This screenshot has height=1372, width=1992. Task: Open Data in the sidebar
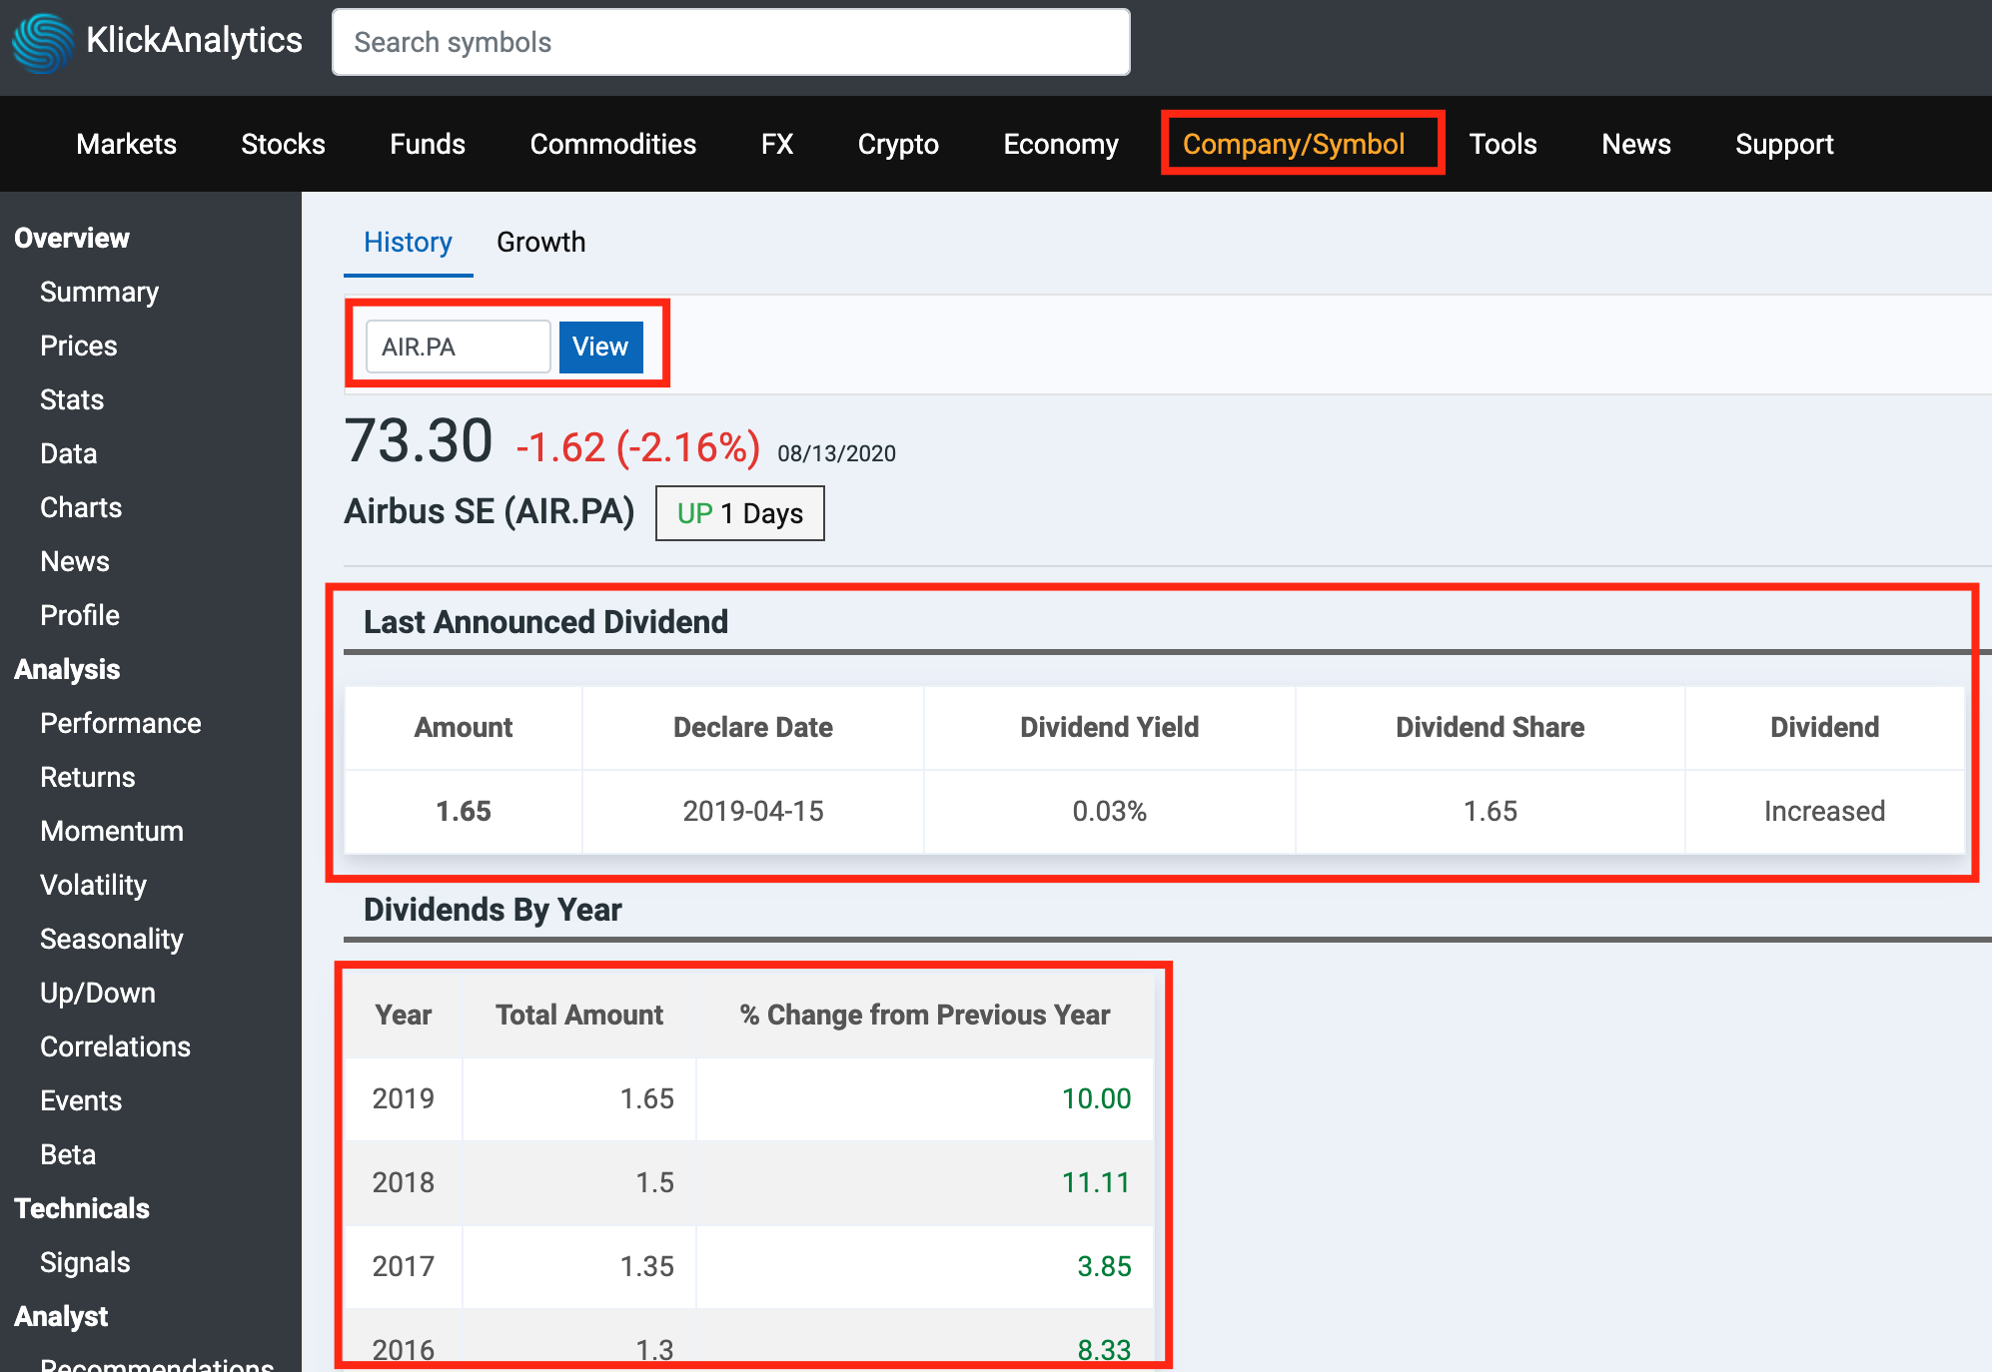(68, 453)
